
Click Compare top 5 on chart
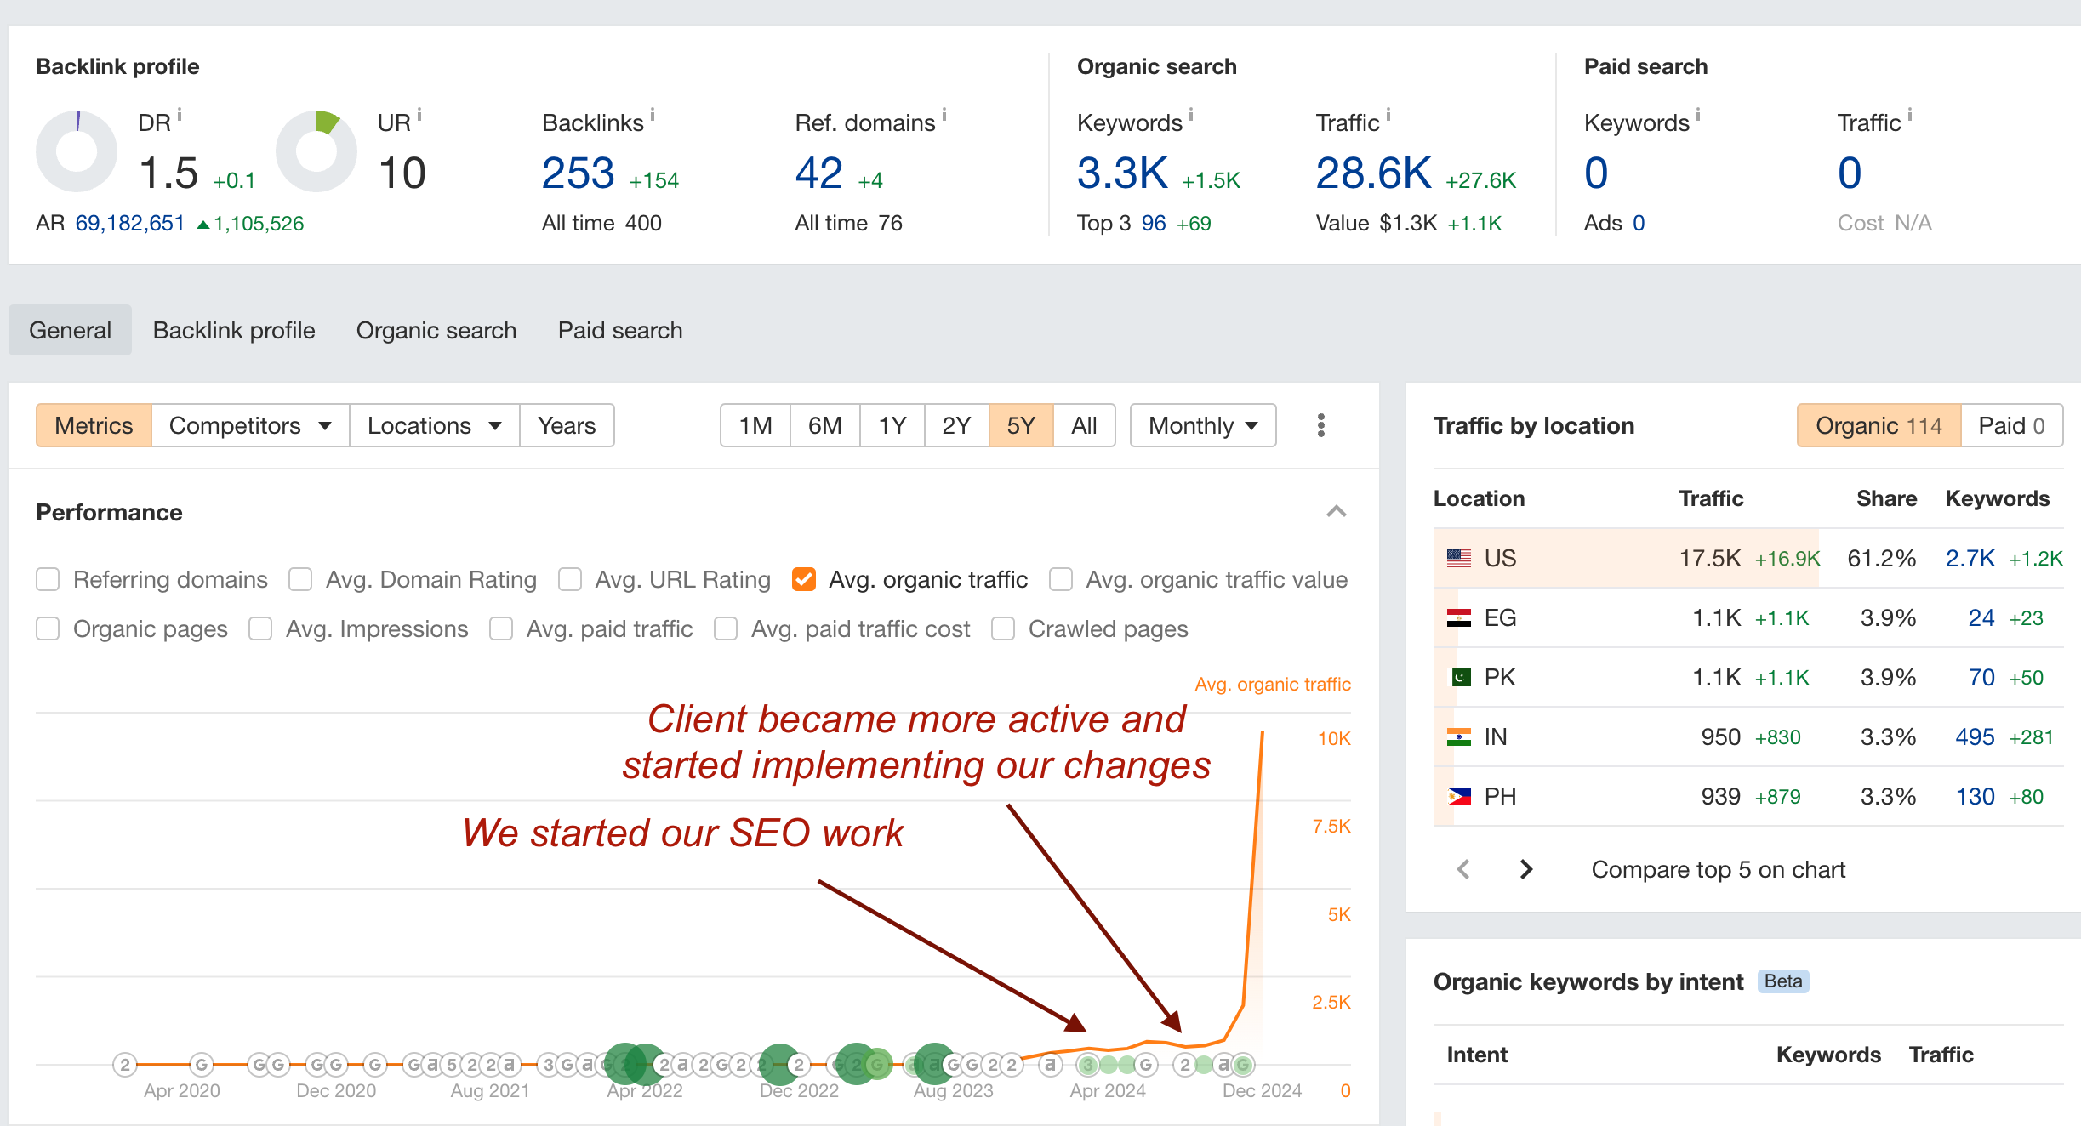(1719, 869)
